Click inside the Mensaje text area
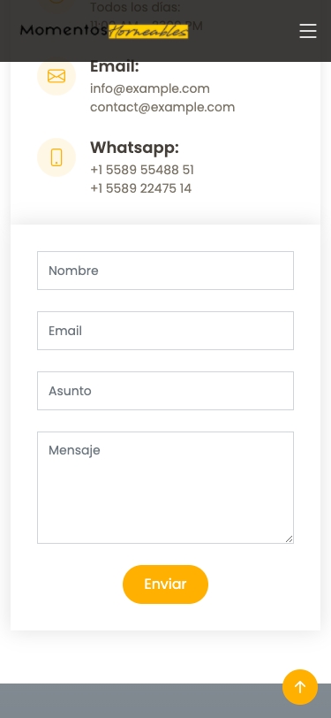 166,488
